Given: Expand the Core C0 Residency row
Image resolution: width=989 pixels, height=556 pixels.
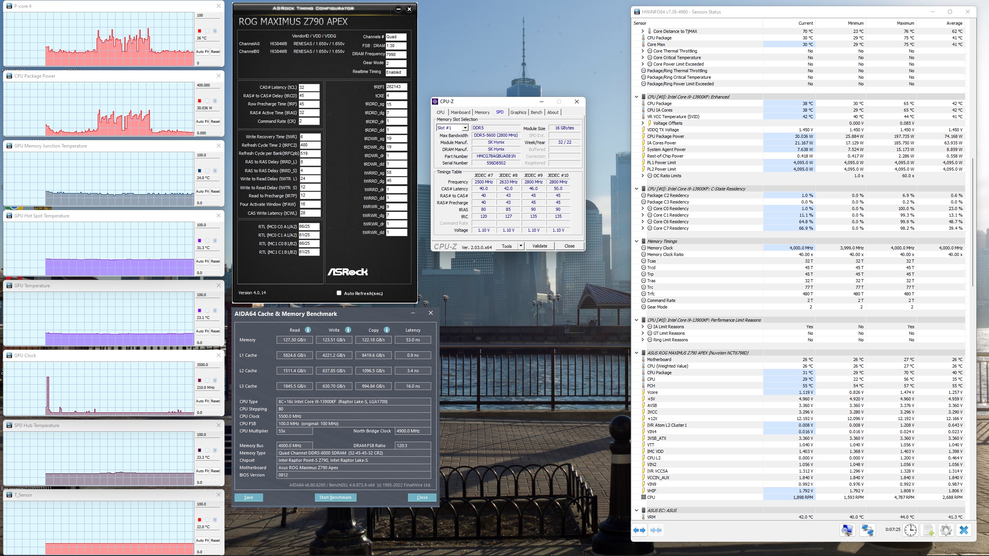Looking at the screenshot, I should [643, 208].
